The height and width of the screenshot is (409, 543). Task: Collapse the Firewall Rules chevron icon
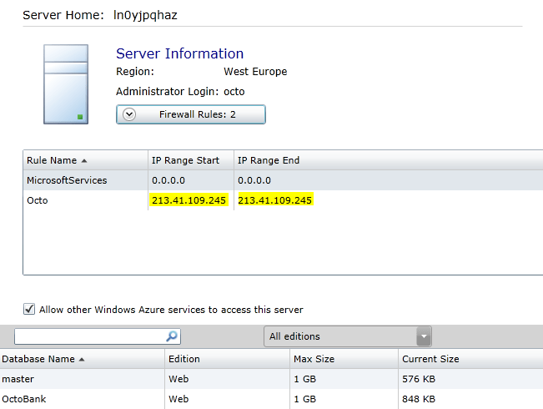pos(129,114)
